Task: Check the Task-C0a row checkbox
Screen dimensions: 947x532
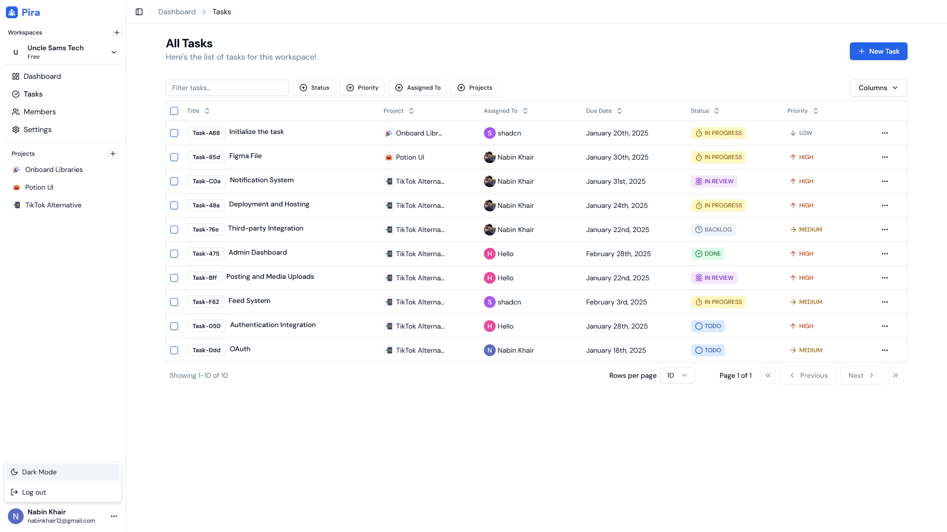Action: click(174, 181)
